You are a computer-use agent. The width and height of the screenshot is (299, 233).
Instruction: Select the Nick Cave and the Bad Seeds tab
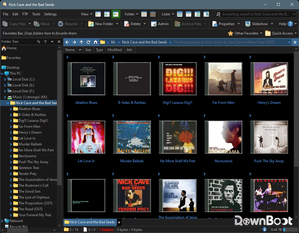click(90, 222)
